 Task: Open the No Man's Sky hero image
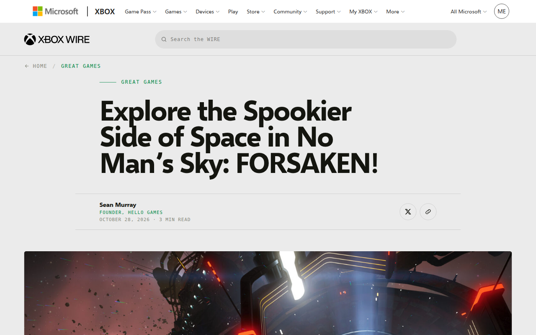(268, 293)
